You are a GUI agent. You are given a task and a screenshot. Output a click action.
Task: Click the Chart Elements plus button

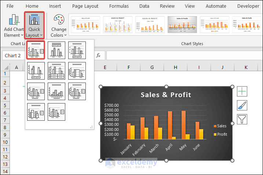click(x=242, y=91)
